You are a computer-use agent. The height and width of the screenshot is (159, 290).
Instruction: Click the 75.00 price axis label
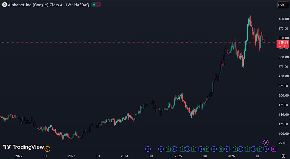[x=282, y=143]
